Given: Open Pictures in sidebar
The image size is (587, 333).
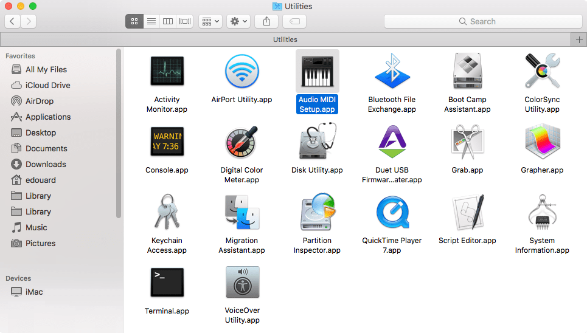Looking at the screenshot, I should pos(33,243).
